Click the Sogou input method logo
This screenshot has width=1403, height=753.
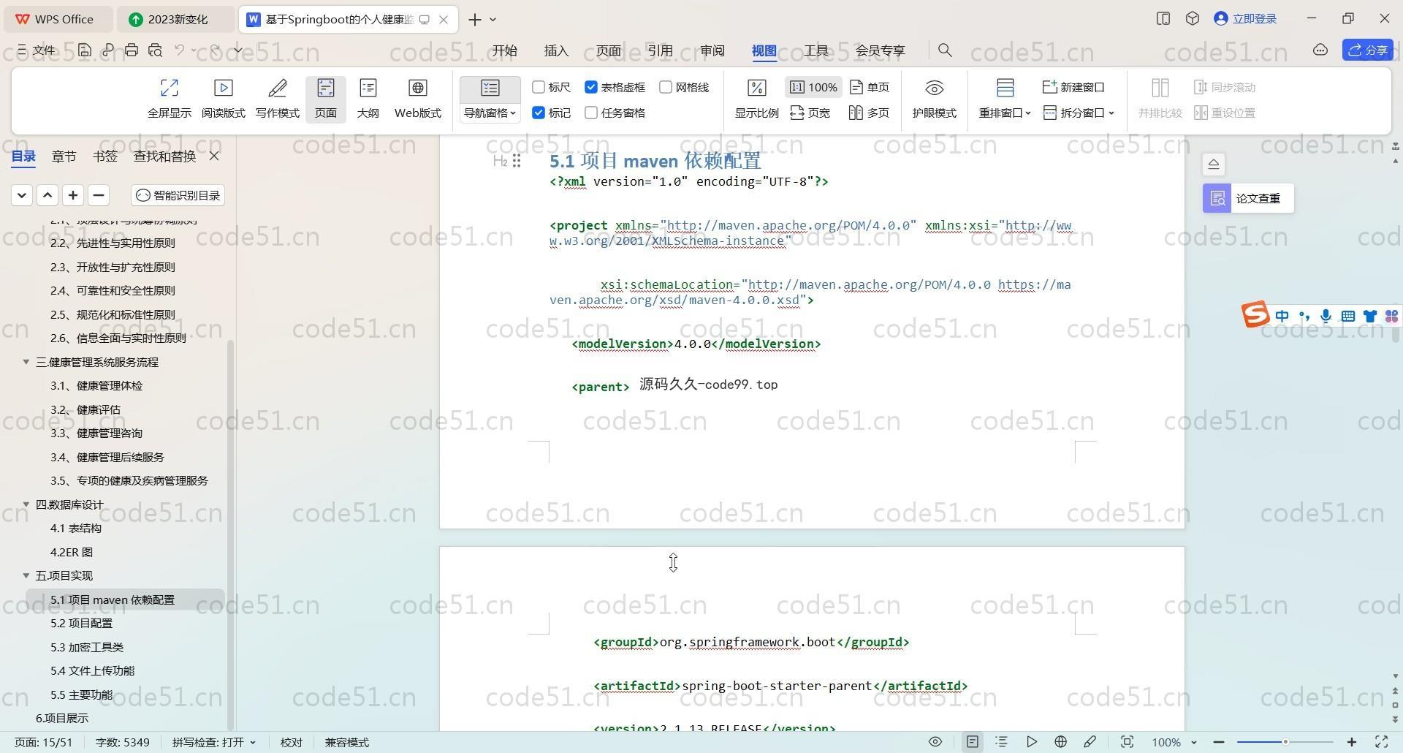tap(1255, 315)
